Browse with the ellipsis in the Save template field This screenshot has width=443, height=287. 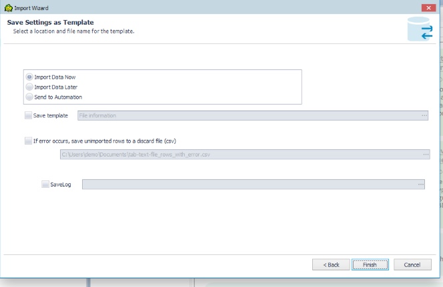[424, 116]
